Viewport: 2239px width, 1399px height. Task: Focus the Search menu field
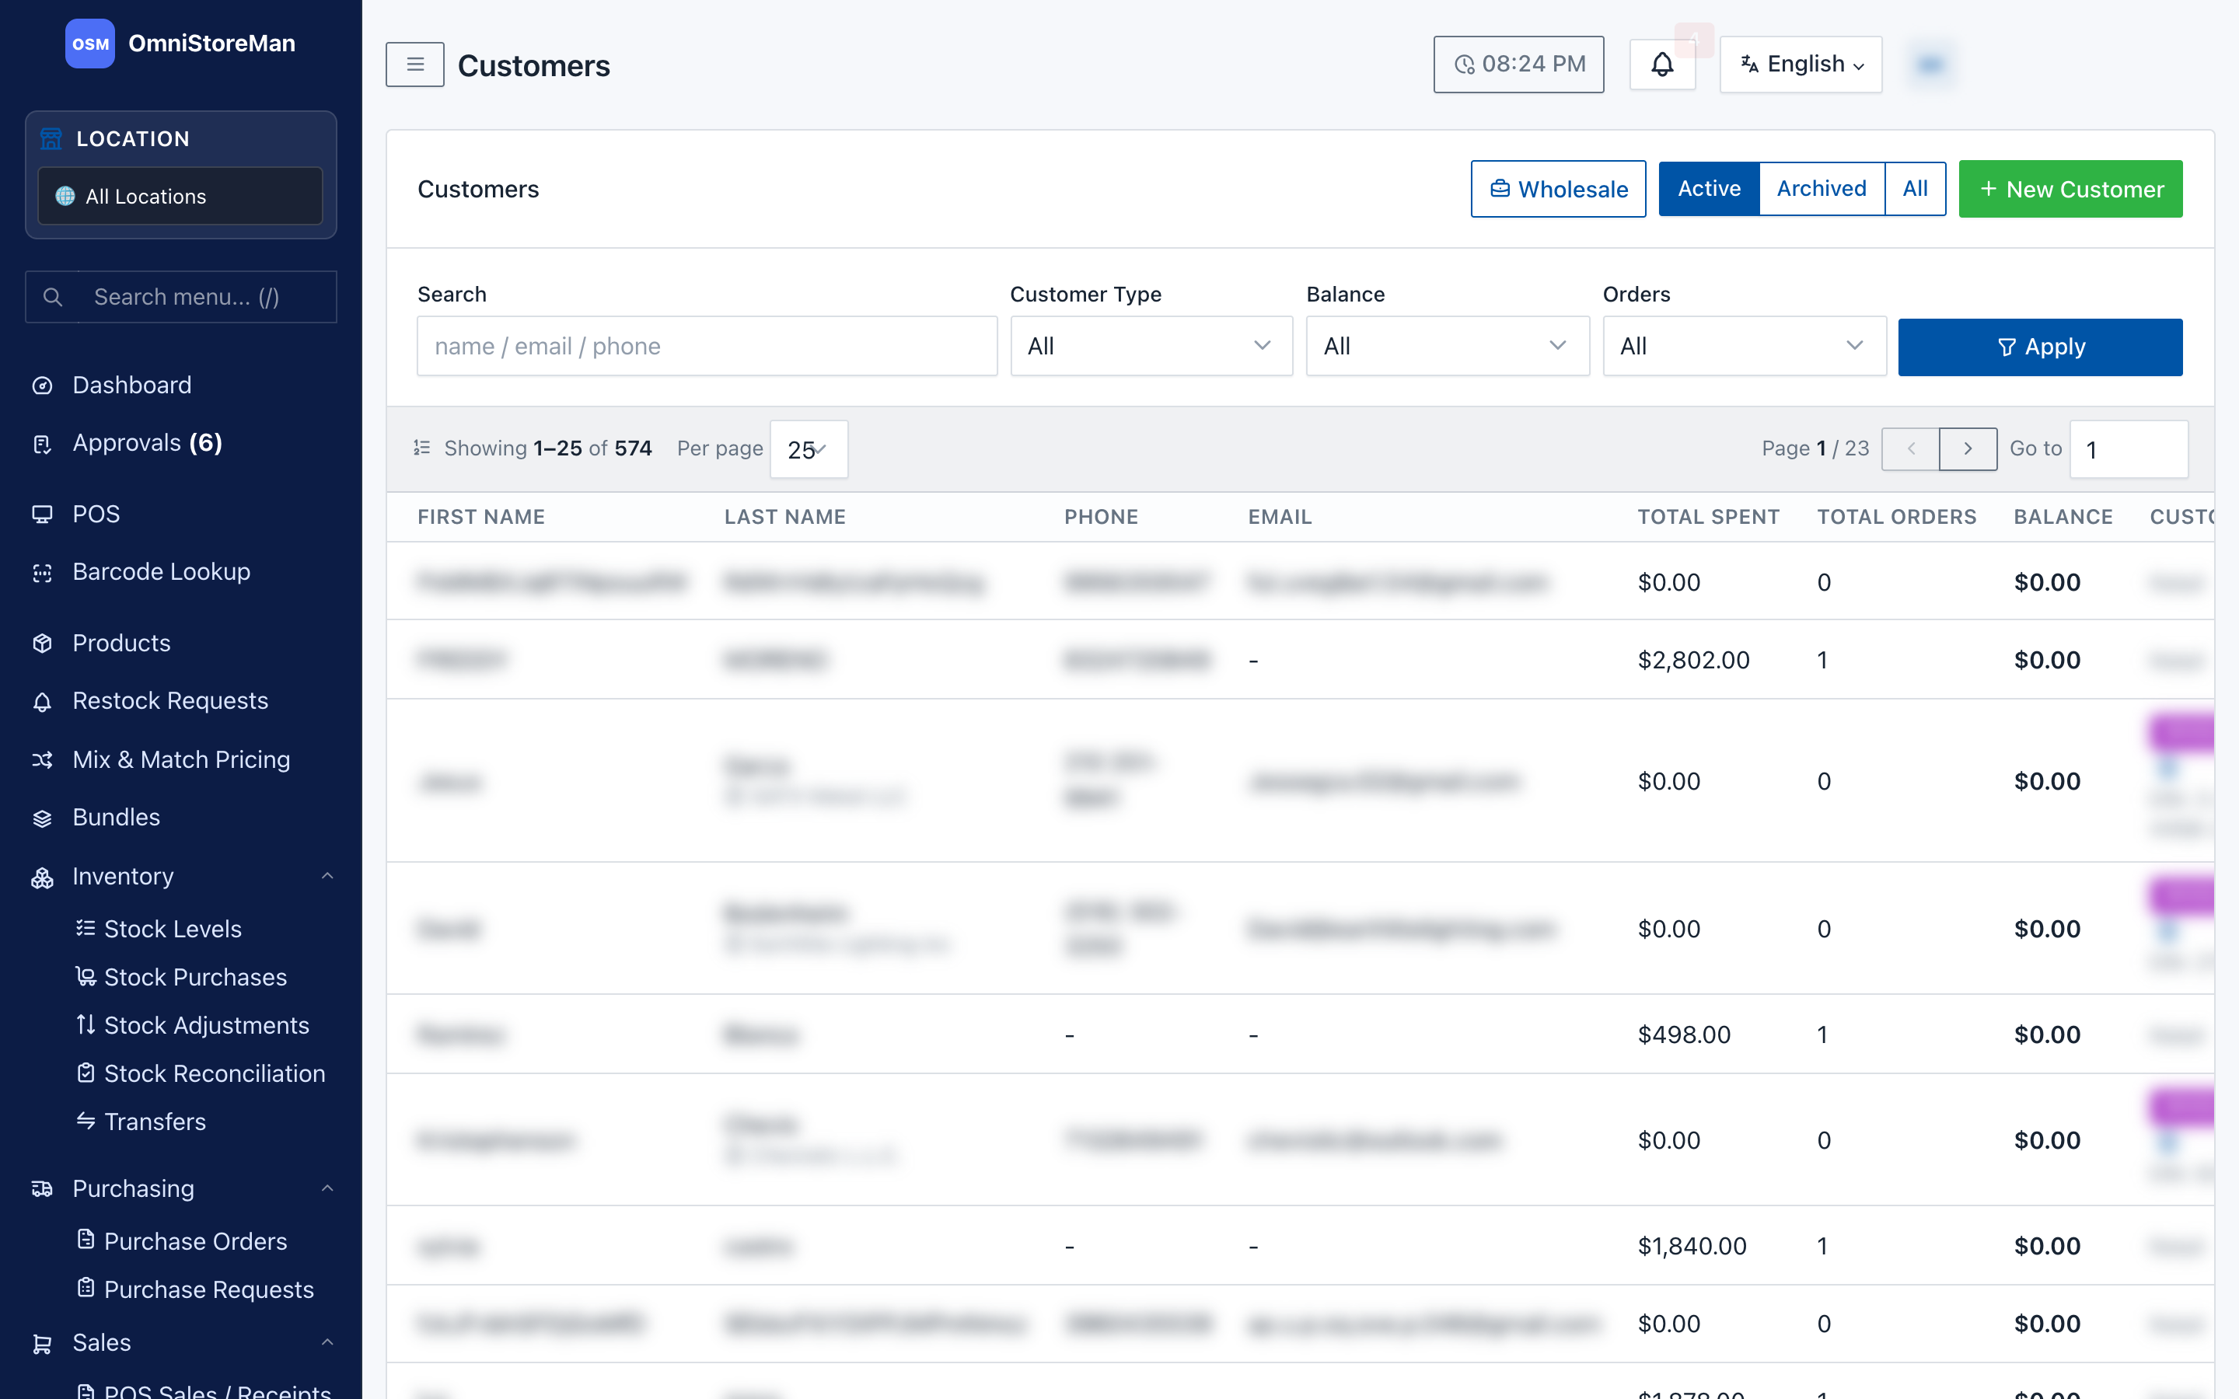(x=180, y=297)
